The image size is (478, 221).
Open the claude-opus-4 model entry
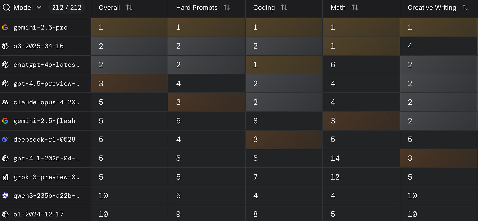(x=46, y=102)
